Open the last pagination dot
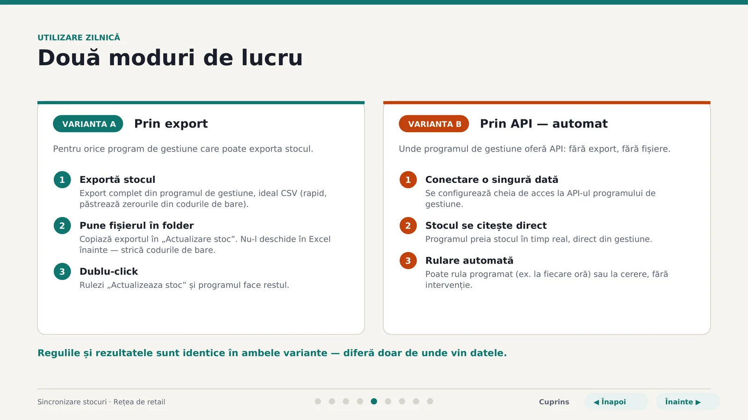Image resolution: width=748 pixels, height=420 pixels. [430, 401]
